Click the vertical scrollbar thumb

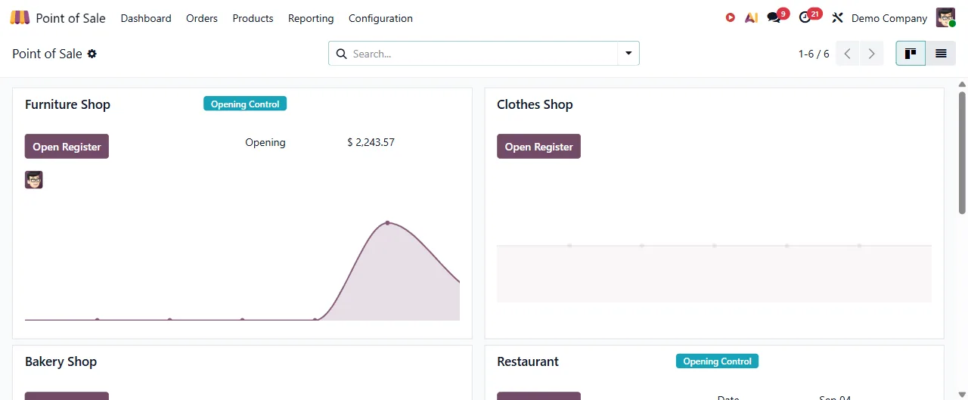[962, 153]
